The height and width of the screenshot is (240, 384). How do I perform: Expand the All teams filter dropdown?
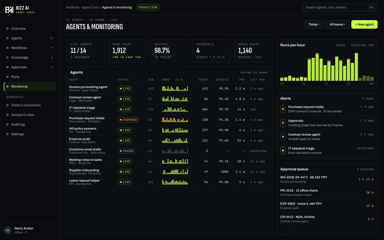(337, 24)
